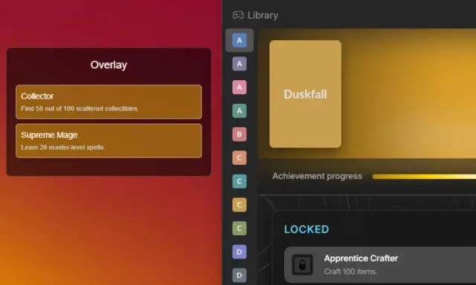Image resolution: width=476 pixels, height=285 pixels.
Task: Click the Achievement progress bar
Action: pyautogui.click(x=424, y=177)
